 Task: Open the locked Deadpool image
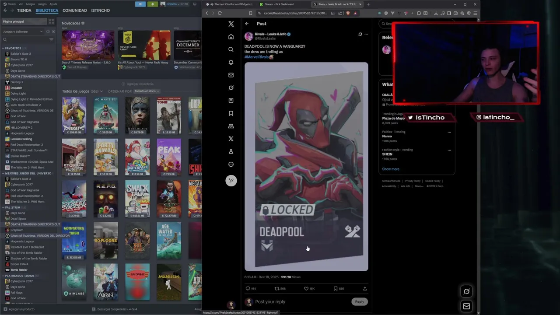306,167
